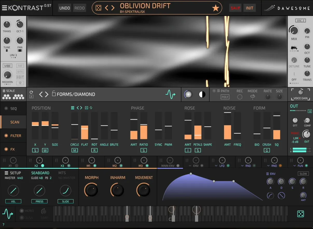The image size is (313, 229).
Task: Click the small dice icon in scan header
Action: tap(87, 108)
